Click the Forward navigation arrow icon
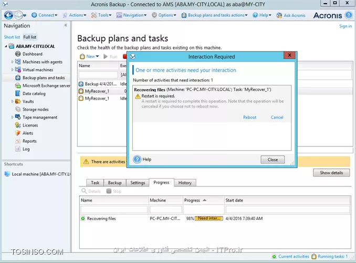This screenshot has width=356, height=263. (x=18, y=15)
